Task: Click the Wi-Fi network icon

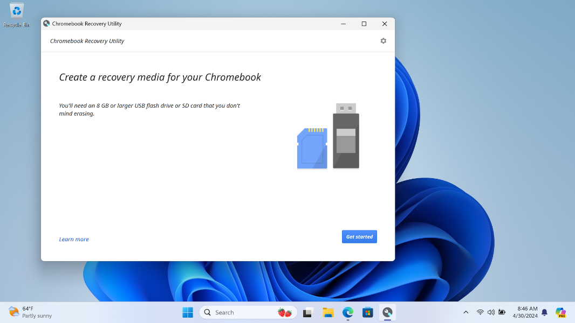Action: 480,312
